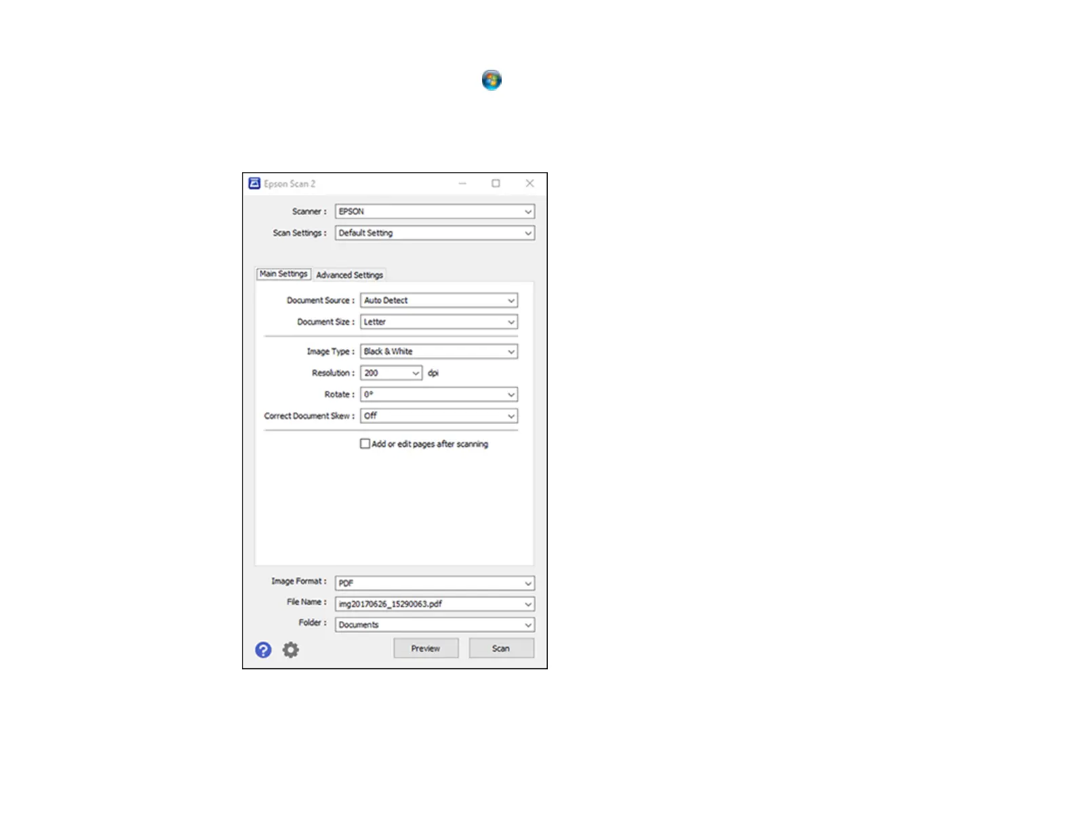The width and height of the screenshot is (1074, 830).
Task: Enable Add or edit pages after scanning
Action: (x=365, y=444)
